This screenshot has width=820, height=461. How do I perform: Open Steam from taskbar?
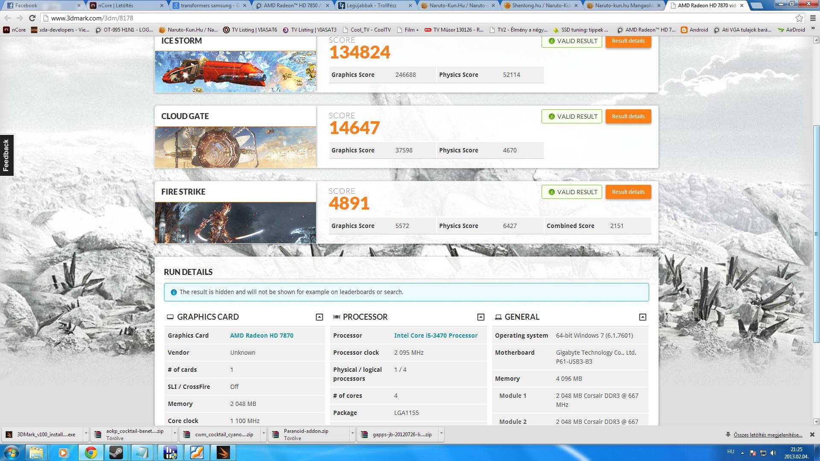(116, 452)
